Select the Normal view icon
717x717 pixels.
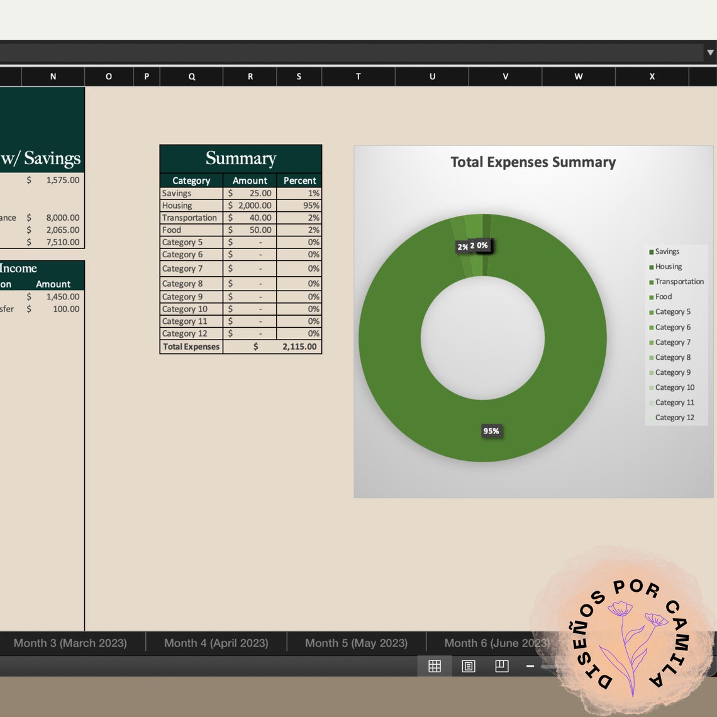tap(435, 666)
